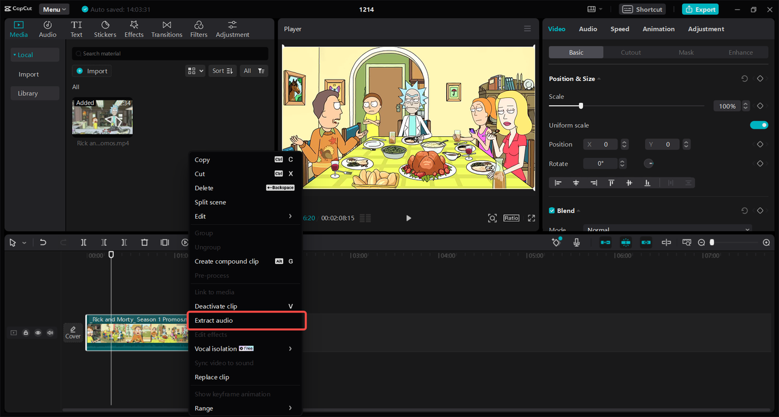Start voiceover recording with microphone icon
779x417 pixels.
tap(576, 243)
